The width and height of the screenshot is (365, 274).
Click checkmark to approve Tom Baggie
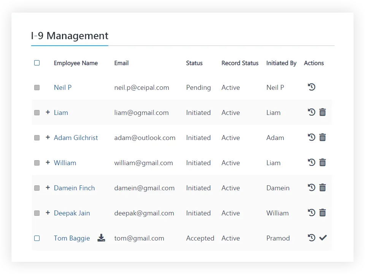[323, 238]
